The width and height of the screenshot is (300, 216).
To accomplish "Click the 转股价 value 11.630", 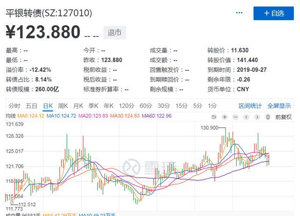I will coord(240,50).
